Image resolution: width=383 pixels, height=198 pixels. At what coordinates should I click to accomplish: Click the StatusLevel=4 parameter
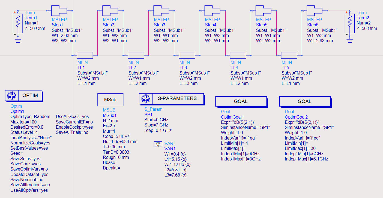click(x=24, y=132)
